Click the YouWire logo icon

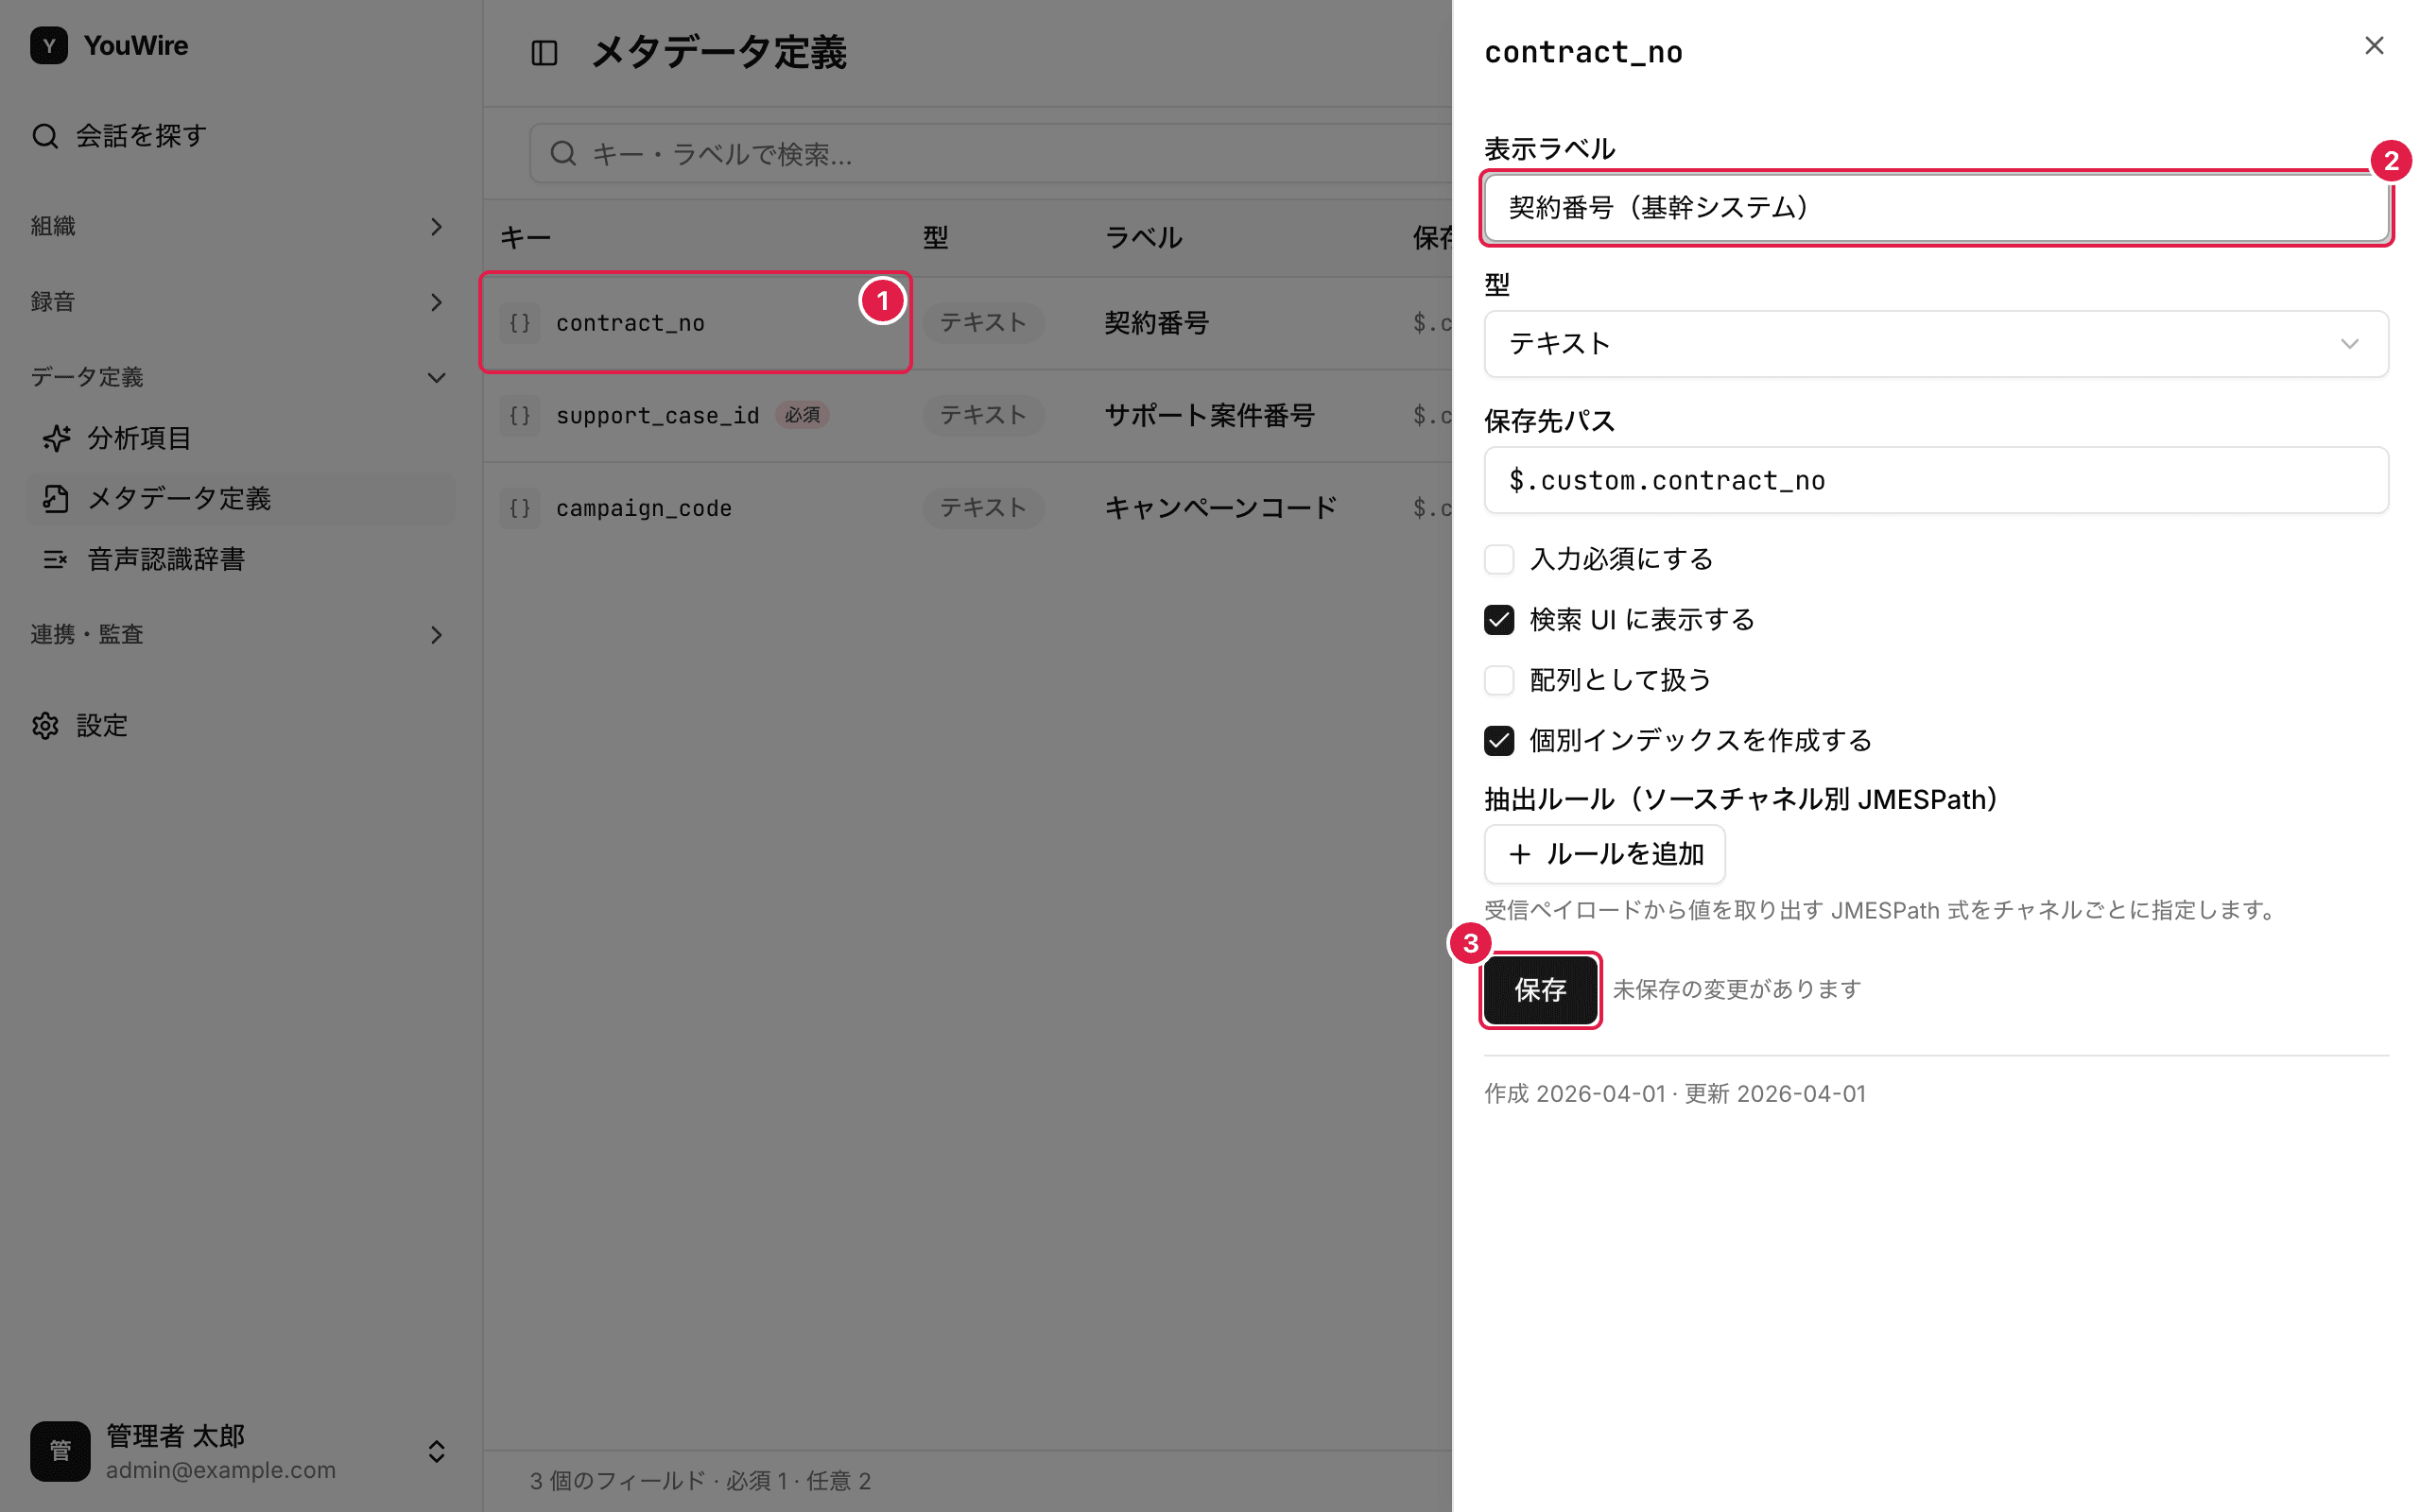click(49, 45)
